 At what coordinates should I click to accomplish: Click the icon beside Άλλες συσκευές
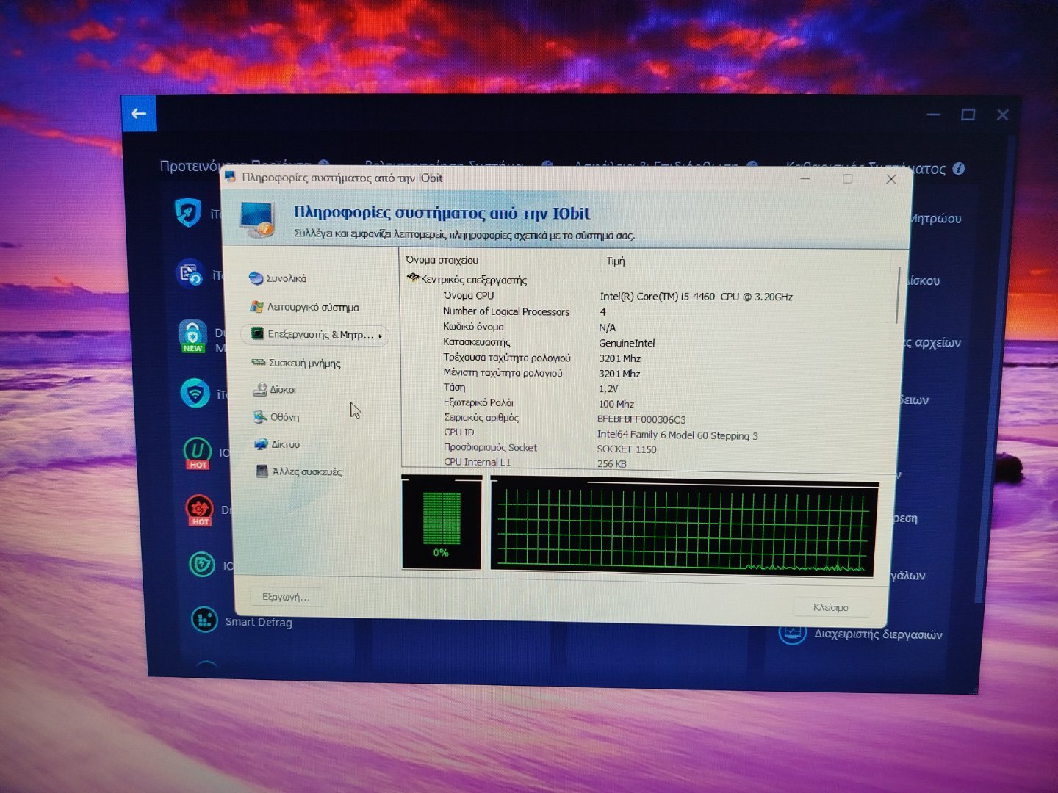262,471
